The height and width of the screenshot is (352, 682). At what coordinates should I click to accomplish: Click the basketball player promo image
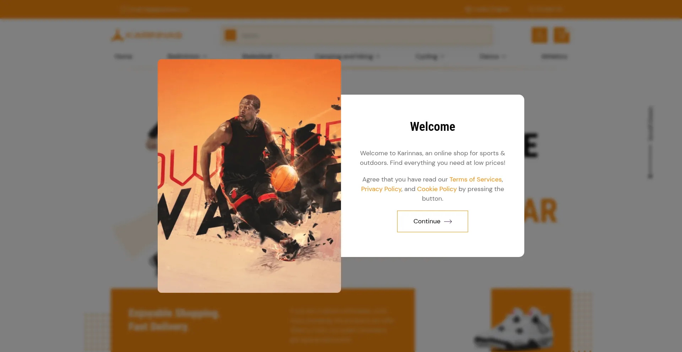click(x=249, y=176)
